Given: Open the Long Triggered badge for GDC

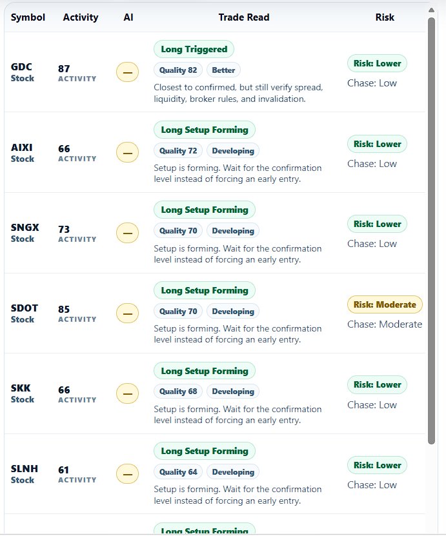Looking at the screenshot, I should pyautogui.click(x=194, y=49).
